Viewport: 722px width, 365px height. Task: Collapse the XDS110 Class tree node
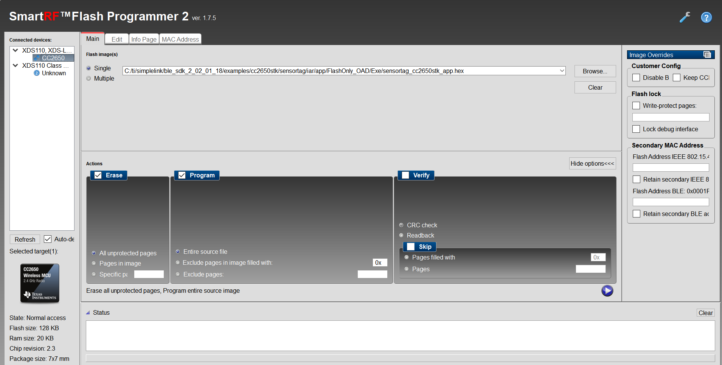tap(16, 65)
